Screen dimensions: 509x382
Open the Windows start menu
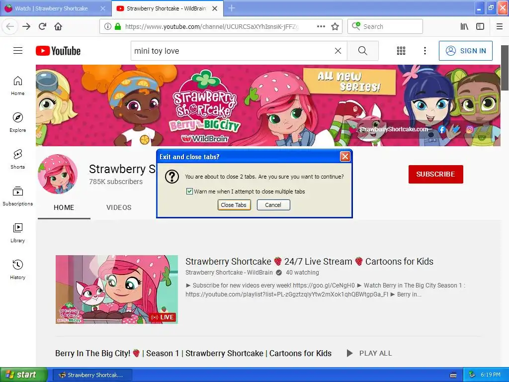[24, 375]
